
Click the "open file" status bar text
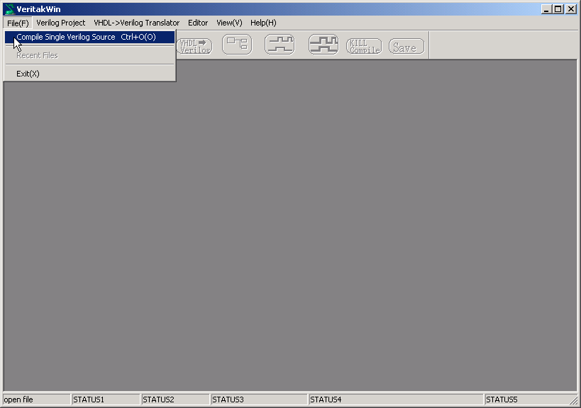[18, 399]
